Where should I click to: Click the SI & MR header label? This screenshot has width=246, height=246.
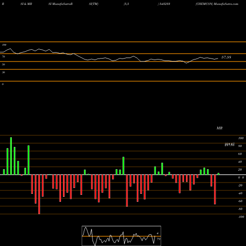click(x=26, y=4)
